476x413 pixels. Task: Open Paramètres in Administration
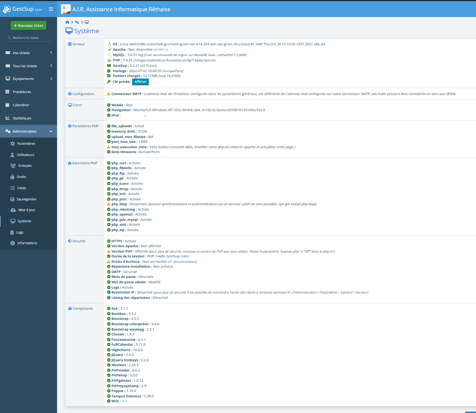[26, 143]
